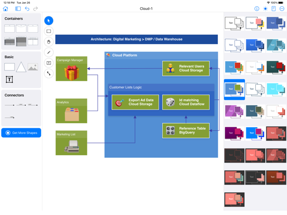Open the more options ellipsis icon
The height and width of the screenshot is (215, 287).
pyautogui.click(x=282, y=9)
